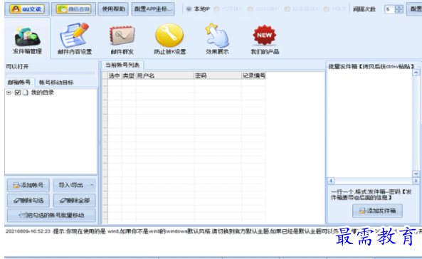Click the 微信咨询 WeChat button
This screenshot has width=422, height=259.
[73, 9]
